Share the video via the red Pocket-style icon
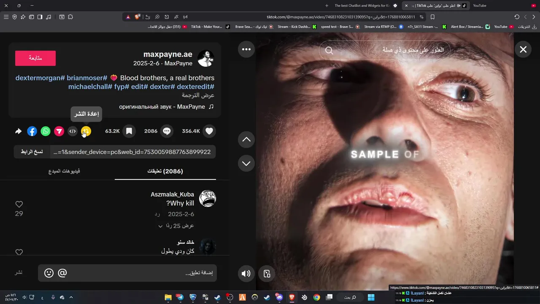Screen dimensions: 540x304 pos(59,131)
